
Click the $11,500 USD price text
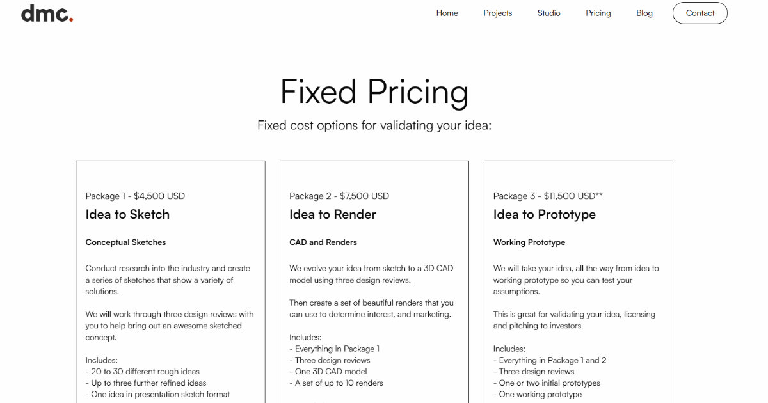547,196
